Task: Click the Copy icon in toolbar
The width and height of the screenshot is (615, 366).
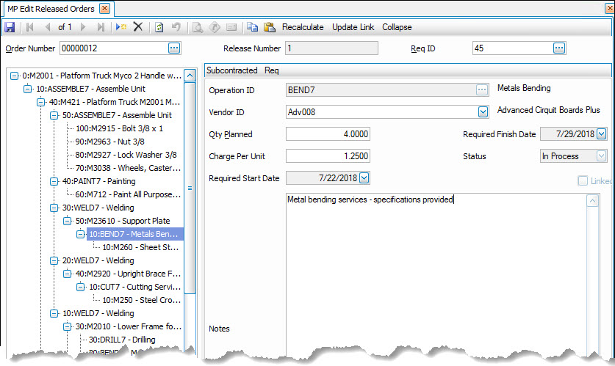Action: tap(252, 27)
